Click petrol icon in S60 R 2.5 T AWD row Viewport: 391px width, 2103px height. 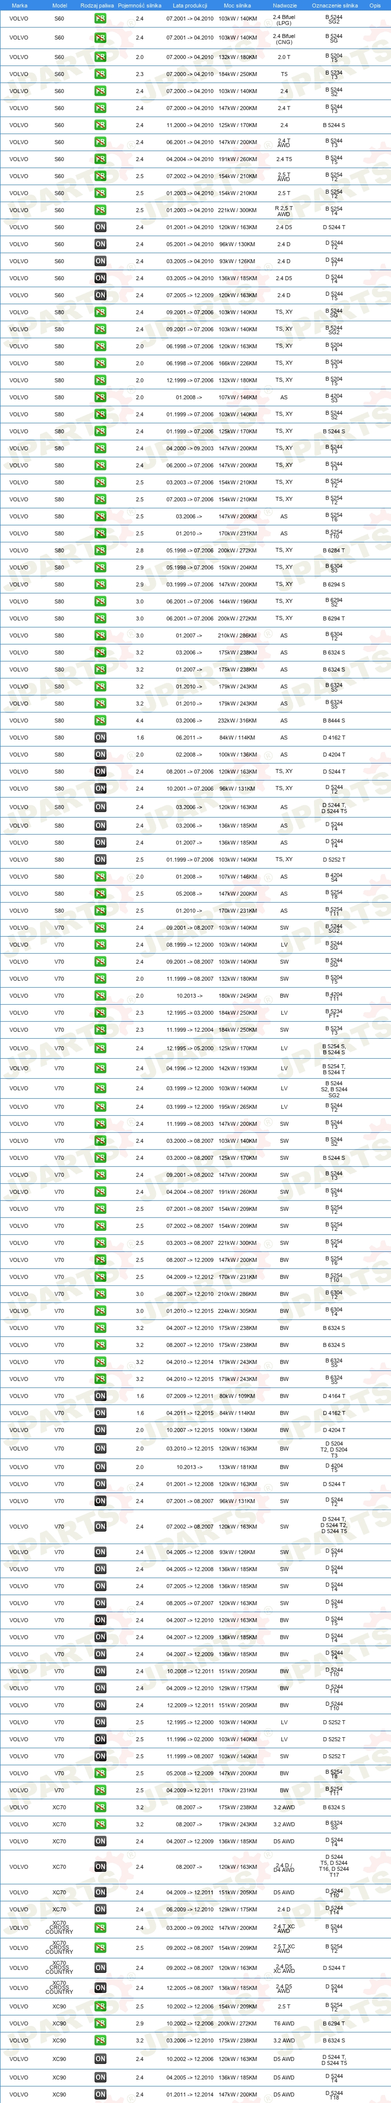(x=99, y=210)
